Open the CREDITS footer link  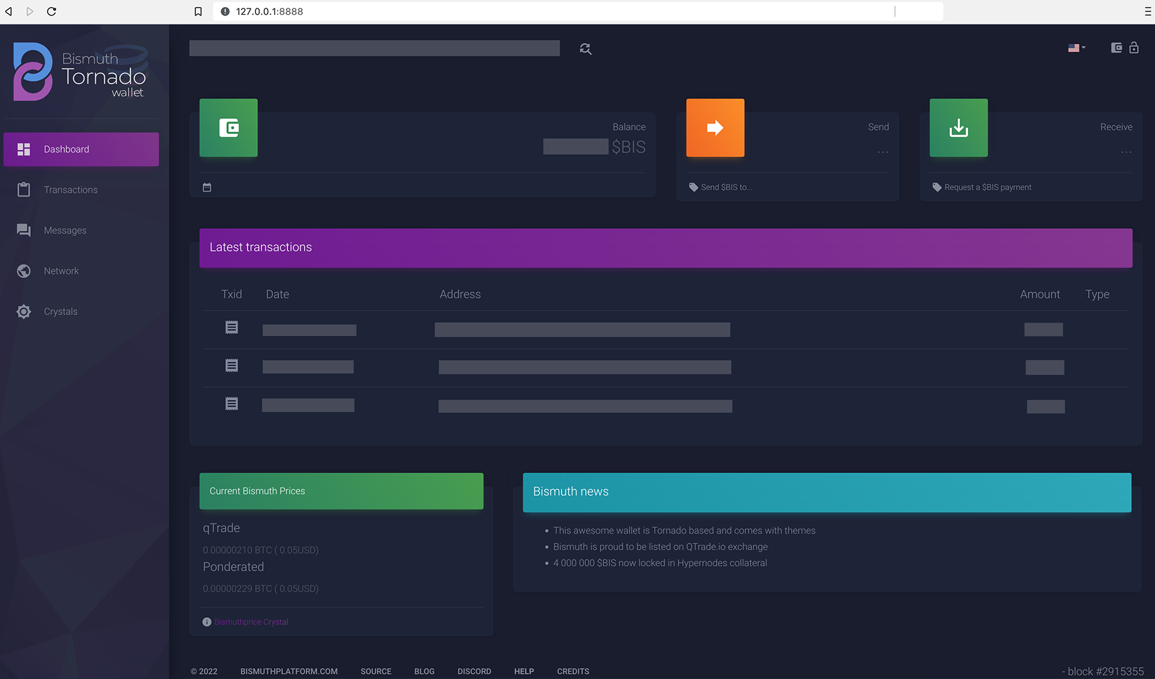573,671
